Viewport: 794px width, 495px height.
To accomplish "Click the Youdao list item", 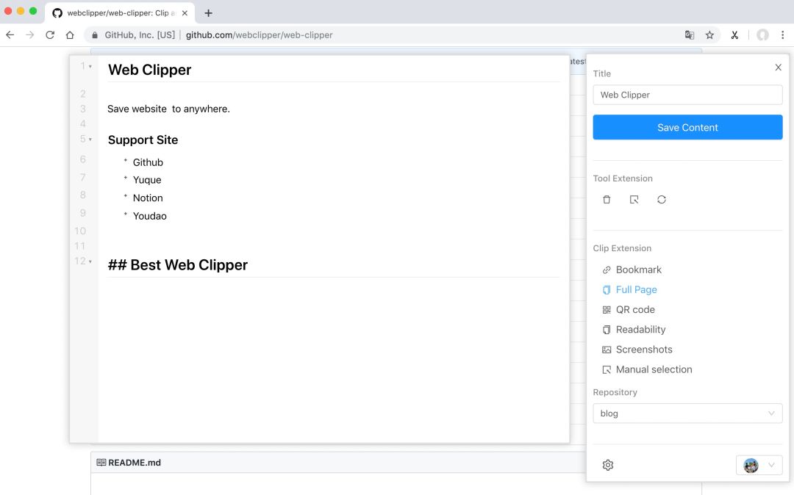I will pyautogui.click(x=149, y=216).
